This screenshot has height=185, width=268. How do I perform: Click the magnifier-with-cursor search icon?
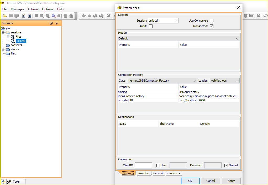click(x=54, y=16)
